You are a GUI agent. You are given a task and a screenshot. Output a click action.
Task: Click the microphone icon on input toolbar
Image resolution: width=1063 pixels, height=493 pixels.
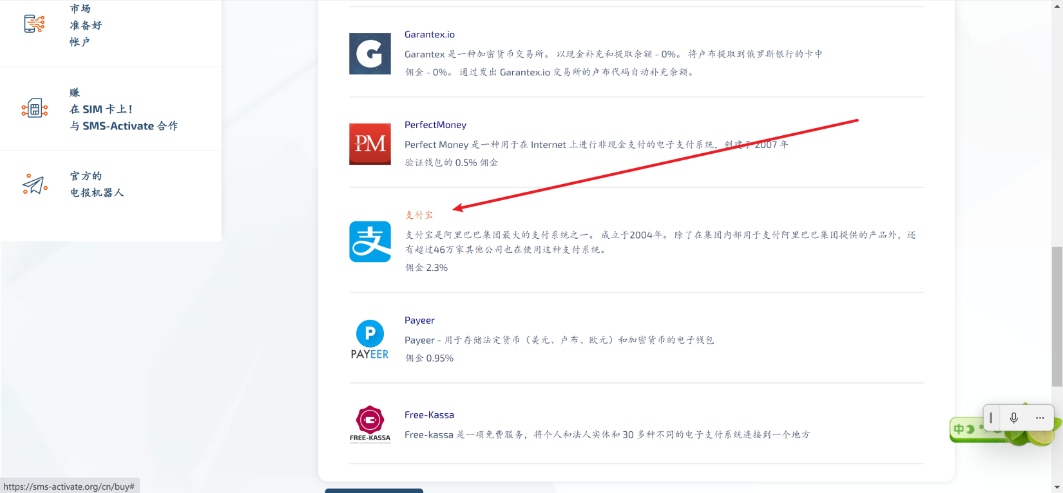pyautogui.click(x=1013, y=418)
